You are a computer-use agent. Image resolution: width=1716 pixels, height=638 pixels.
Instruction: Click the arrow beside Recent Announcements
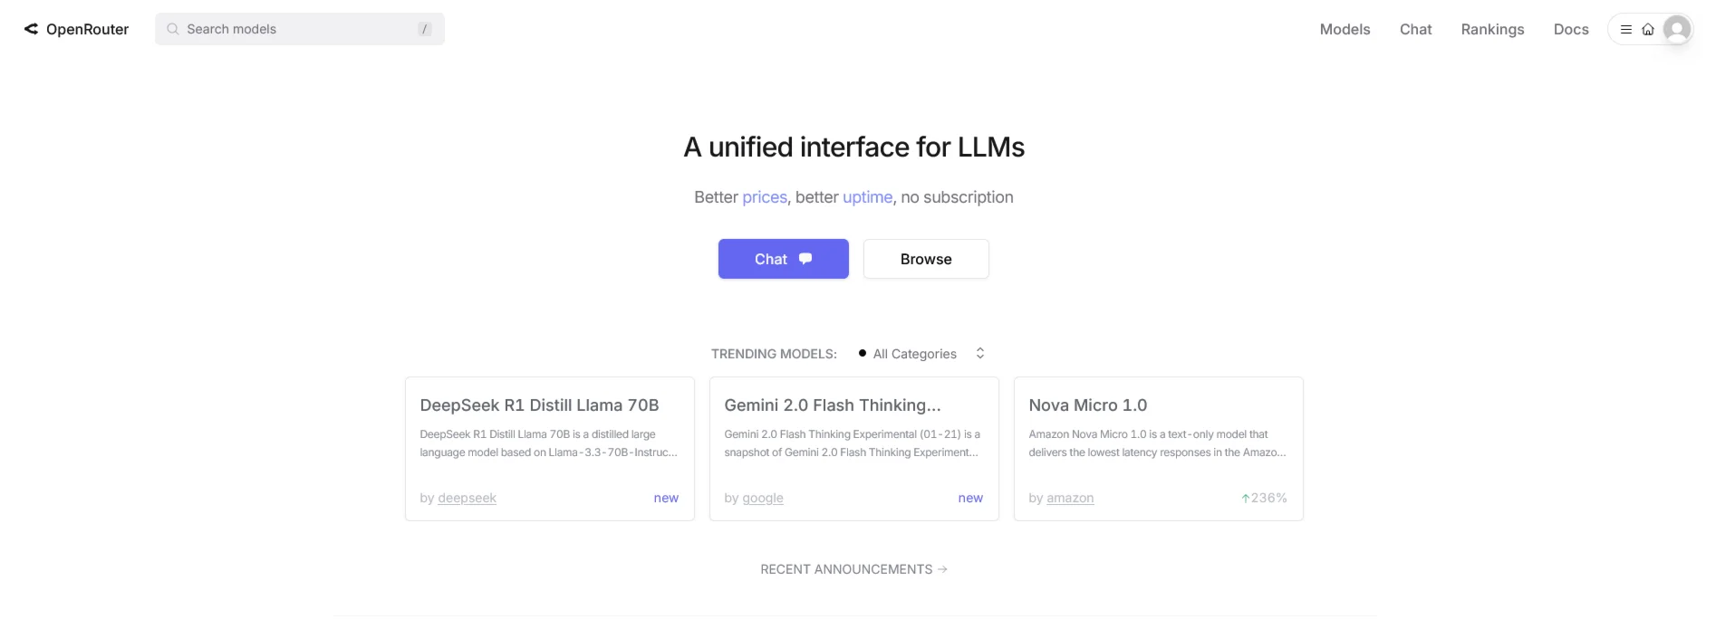(x=943, y=569)
